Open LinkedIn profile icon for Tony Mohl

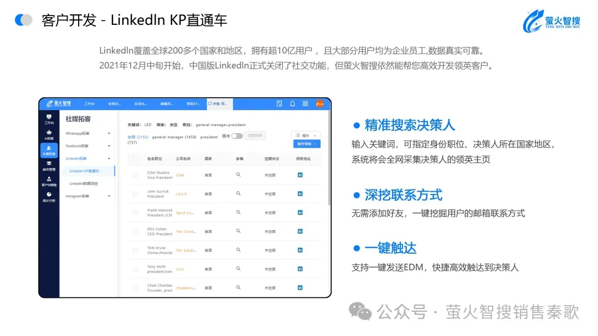(300, 269)
